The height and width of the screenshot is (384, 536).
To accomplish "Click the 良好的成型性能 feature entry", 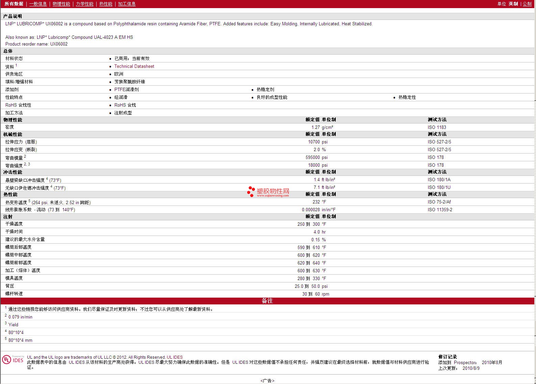I will pos(272,97).
